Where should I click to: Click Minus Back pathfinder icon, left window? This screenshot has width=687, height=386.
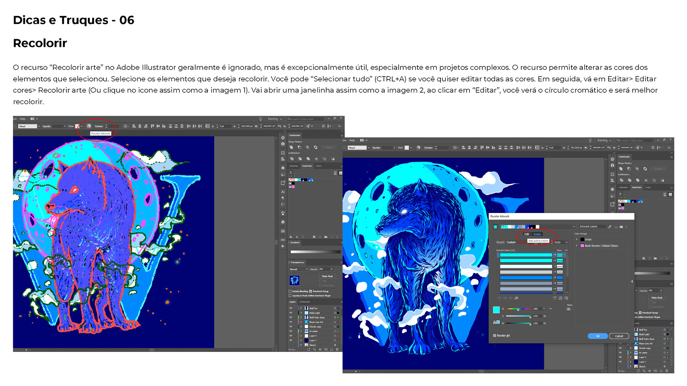pyautogui.click(x=333, y=159)
